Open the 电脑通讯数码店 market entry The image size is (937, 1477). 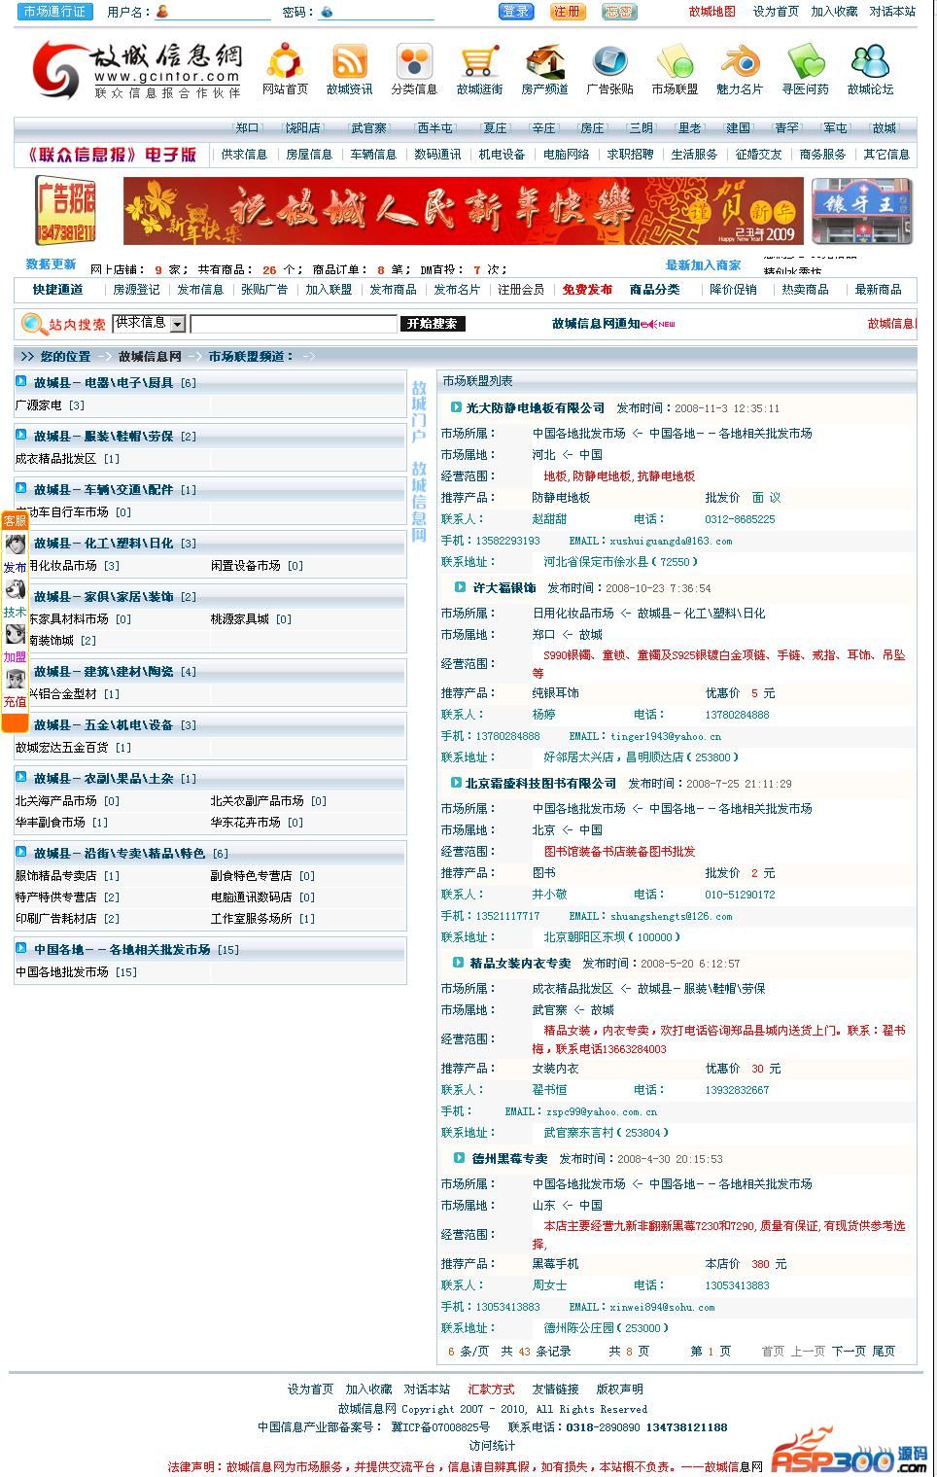click(262, 897)
